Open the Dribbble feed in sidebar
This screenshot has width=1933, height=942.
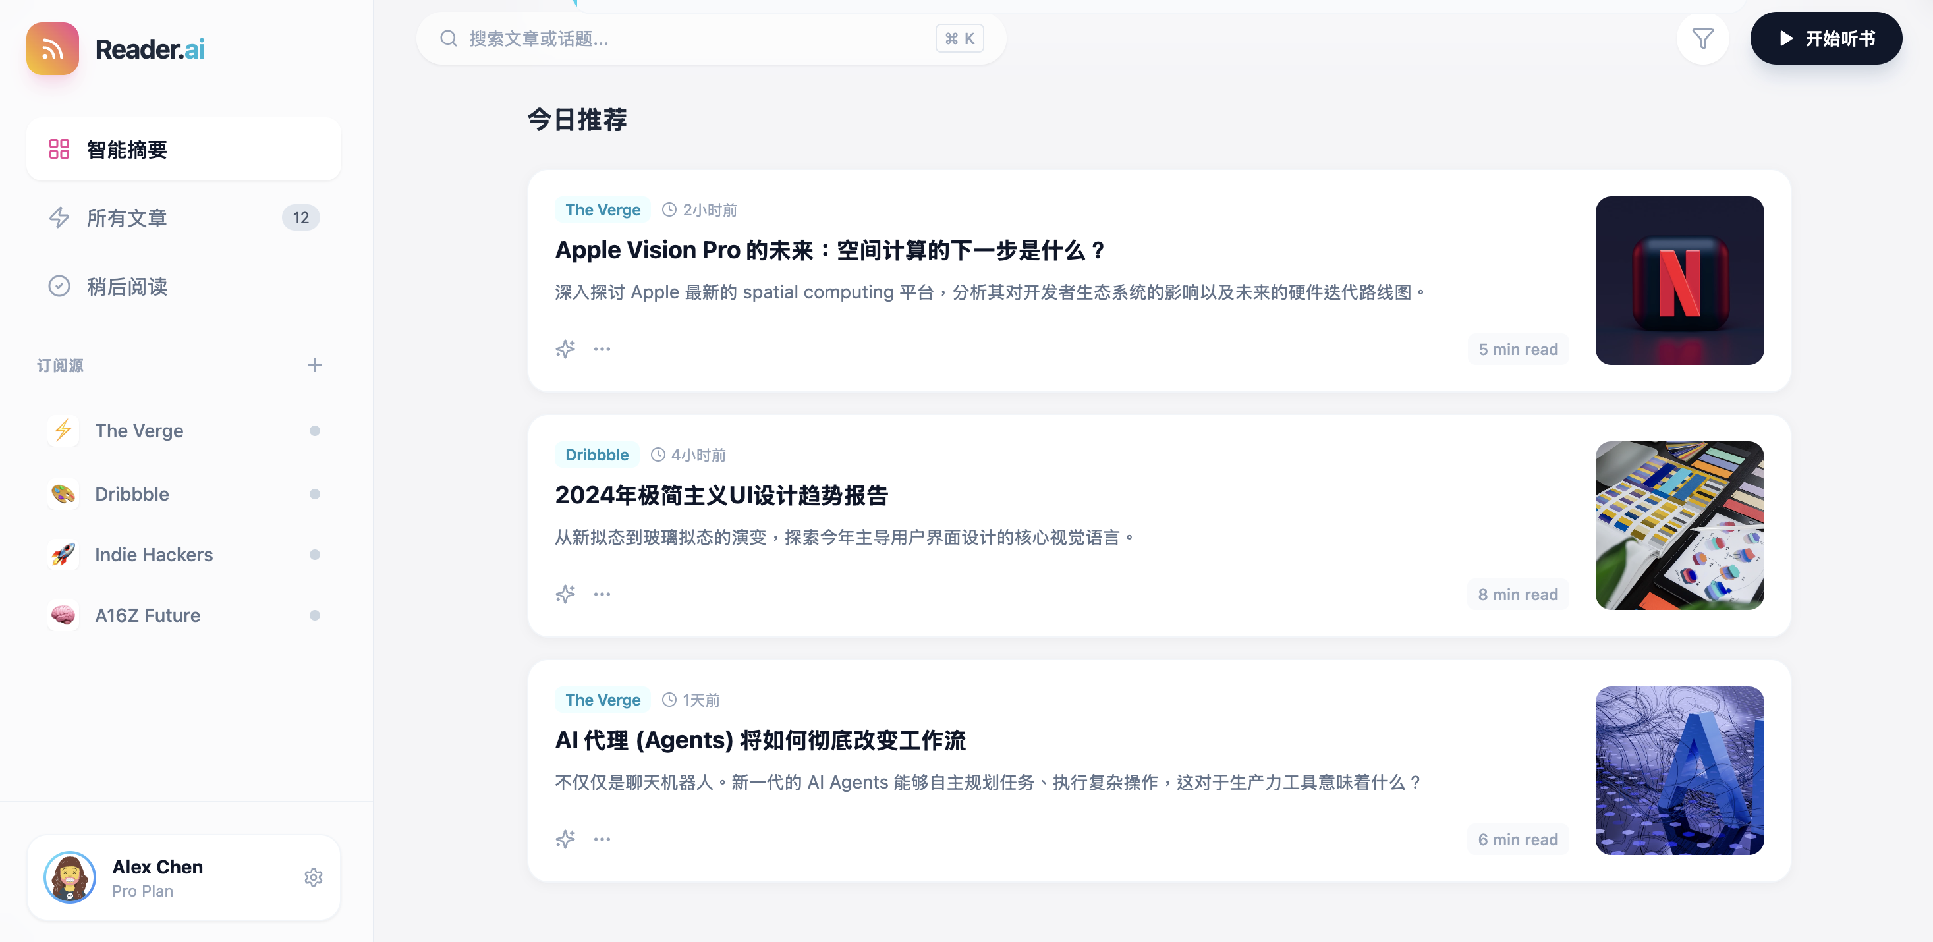click(132, 493)
